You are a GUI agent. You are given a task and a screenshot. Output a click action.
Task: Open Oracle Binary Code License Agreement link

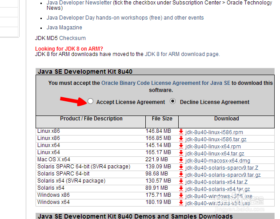(x=166, y=83)
